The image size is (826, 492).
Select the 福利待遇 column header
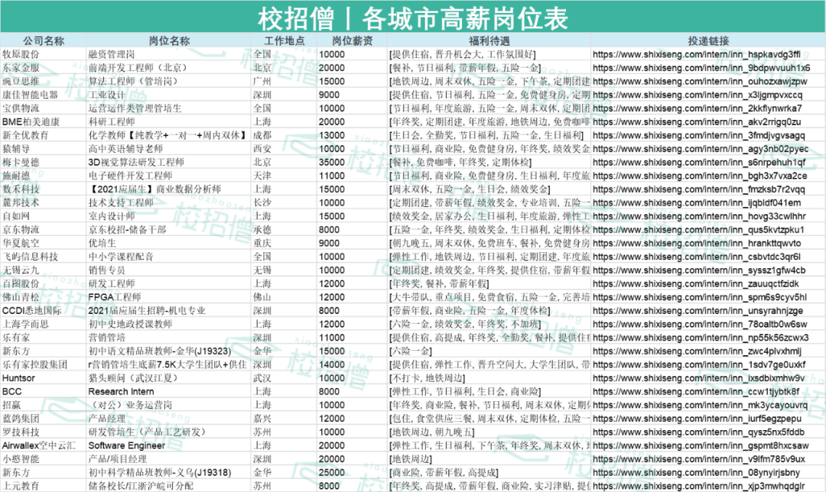click(x=489, y=40)
